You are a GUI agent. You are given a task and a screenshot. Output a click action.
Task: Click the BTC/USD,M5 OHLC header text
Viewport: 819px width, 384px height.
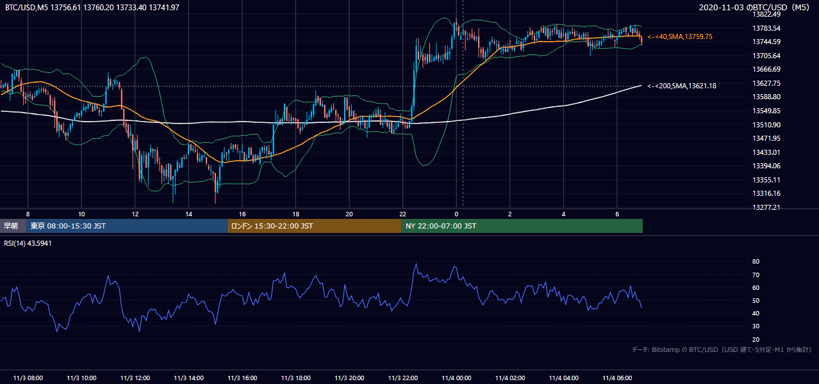point(92,7)
